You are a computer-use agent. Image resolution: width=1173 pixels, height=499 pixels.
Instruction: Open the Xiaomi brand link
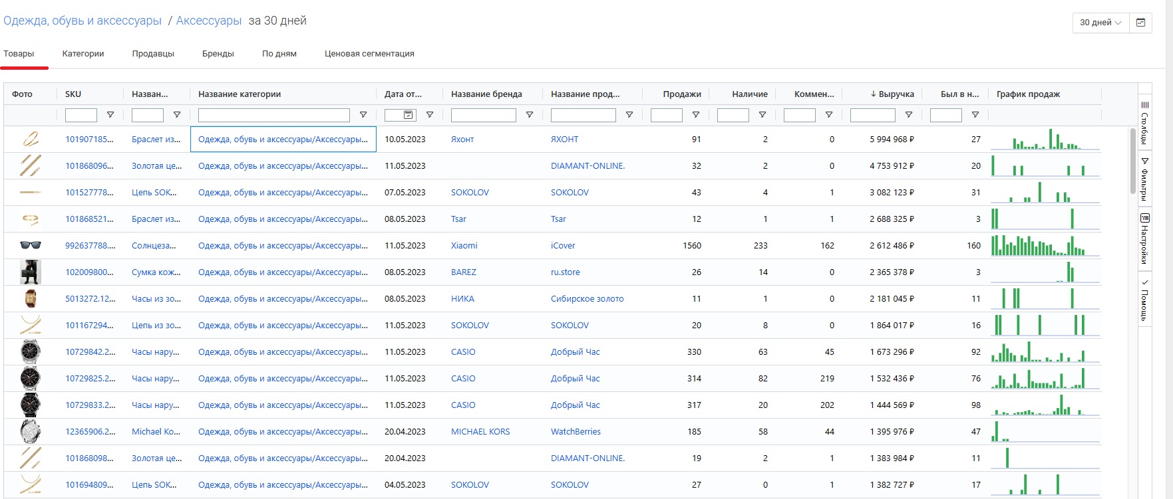tap(464, 246)
